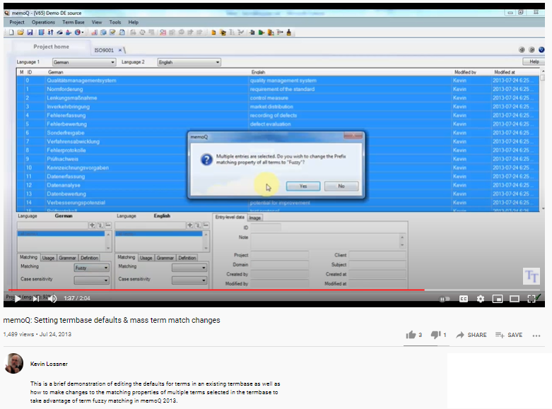552x409 pixels.
Task: Switch to the Image tab
Action: pyautogui.click(x=255, y=218)
